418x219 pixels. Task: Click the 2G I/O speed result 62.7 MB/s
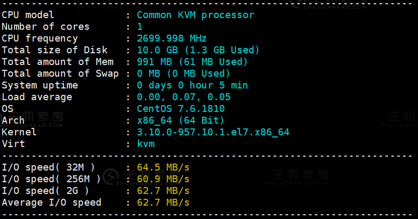[163, 191]
